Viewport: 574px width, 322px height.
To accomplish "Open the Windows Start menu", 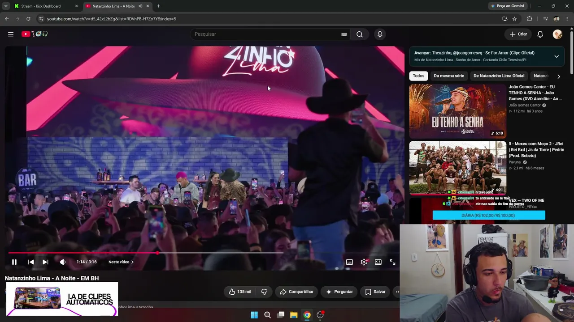I will click(x=254, y=315).
